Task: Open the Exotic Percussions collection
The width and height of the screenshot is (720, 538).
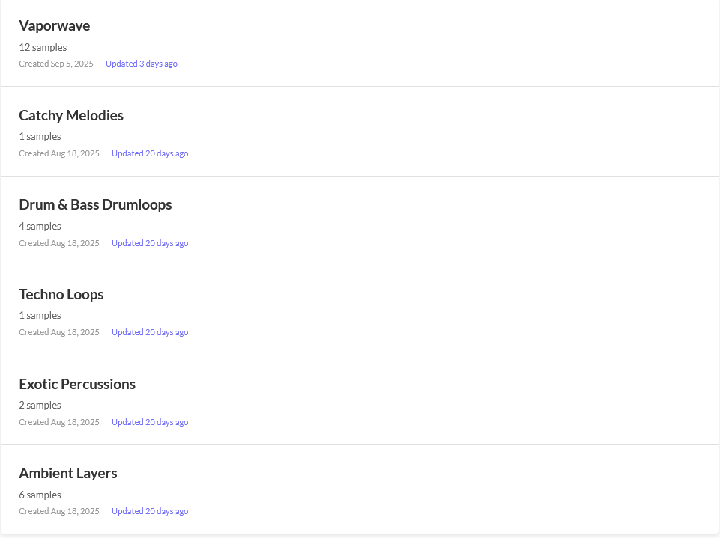Action: coord(77,384)
